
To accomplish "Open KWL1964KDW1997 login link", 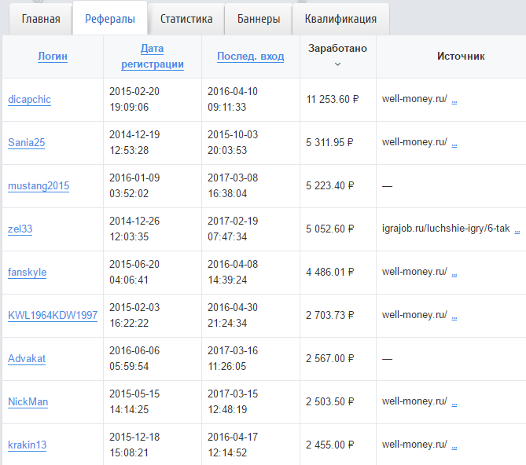I will (53, 316).
